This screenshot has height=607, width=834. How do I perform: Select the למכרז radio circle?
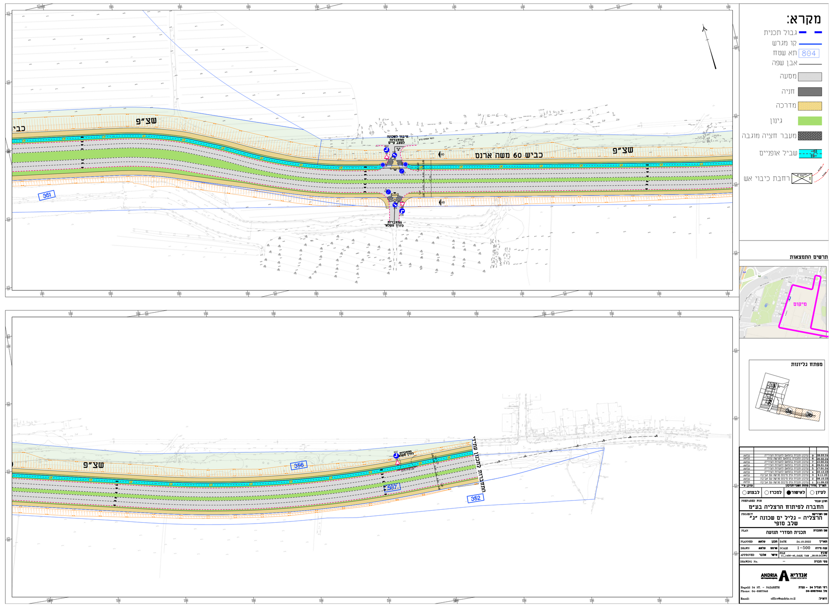pos(766,493)
